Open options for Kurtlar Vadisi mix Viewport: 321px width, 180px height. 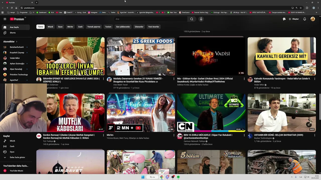(244, 79)
